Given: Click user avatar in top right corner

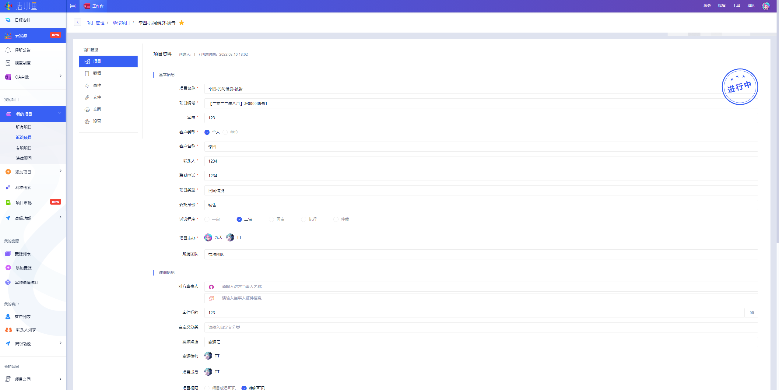Looking at the screenshot, I should click(766, 6).
